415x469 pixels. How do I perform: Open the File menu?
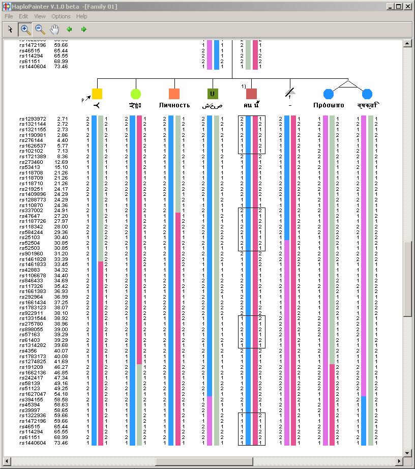pos(9,16)
